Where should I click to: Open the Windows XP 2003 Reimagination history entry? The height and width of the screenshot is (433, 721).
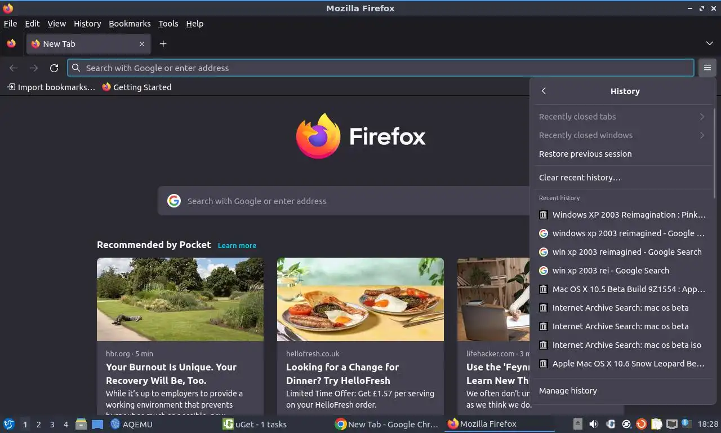click(x=622, y=214)
